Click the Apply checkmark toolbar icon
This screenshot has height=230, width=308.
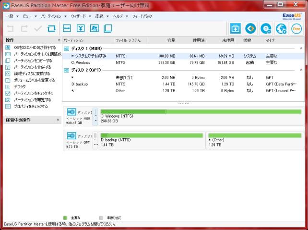[38, 29]
